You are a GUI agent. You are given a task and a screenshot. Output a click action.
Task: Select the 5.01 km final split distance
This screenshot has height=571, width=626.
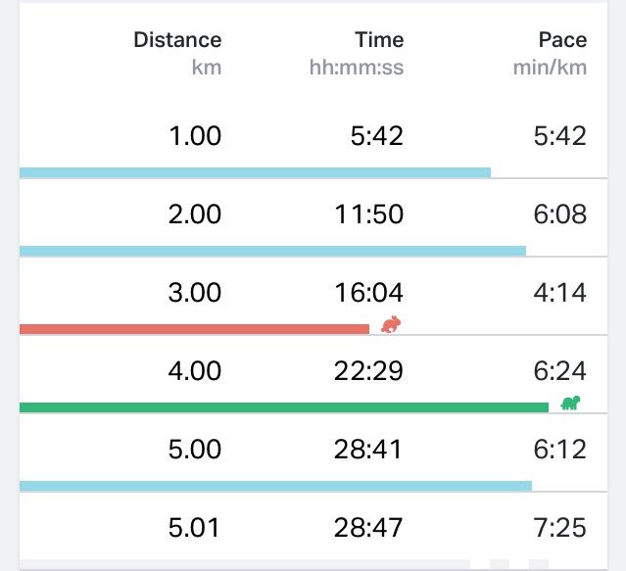coord(194,528)
